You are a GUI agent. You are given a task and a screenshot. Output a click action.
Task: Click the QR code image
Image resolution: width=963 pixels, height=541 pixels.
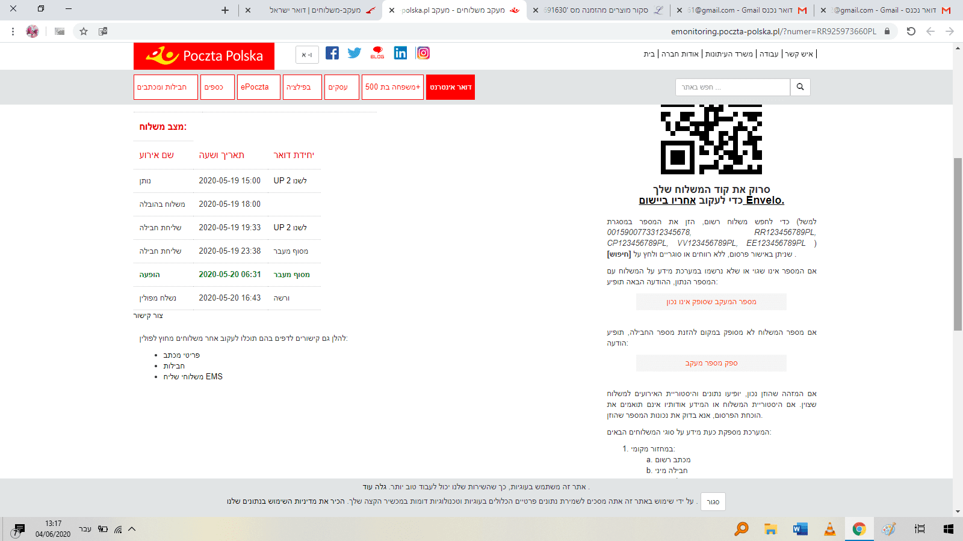(711, 139)
